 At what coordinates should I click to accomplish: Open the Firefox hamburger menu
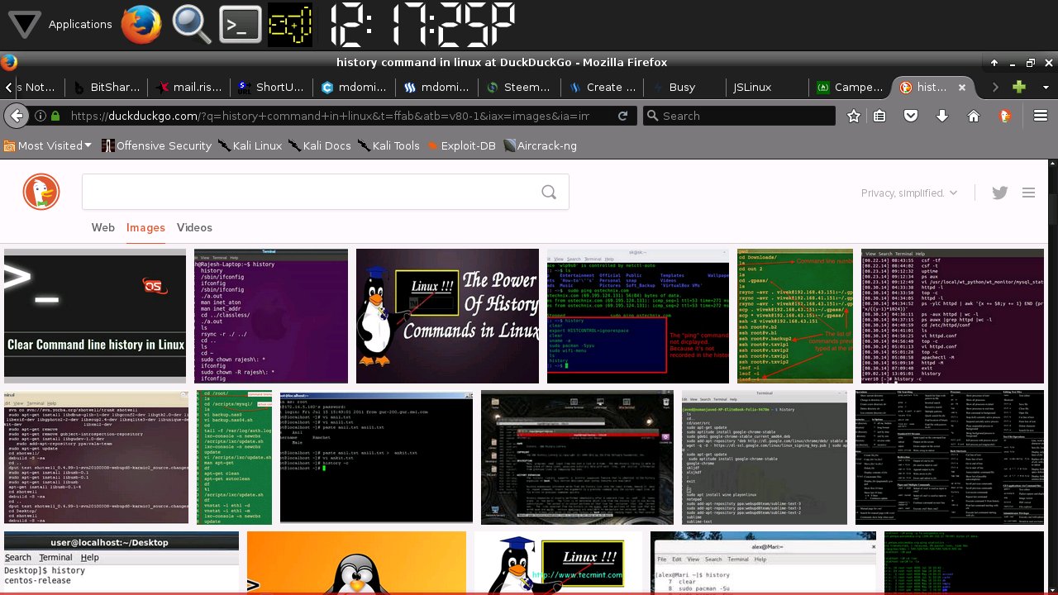tap(1039, 116)
